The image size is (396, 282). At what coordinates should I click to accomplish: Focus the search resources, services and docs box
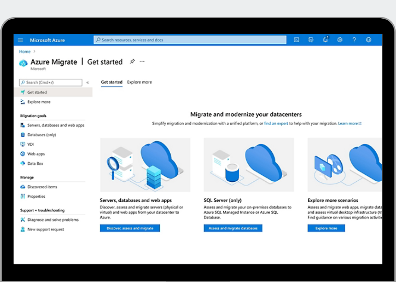[x=190, y=40]
